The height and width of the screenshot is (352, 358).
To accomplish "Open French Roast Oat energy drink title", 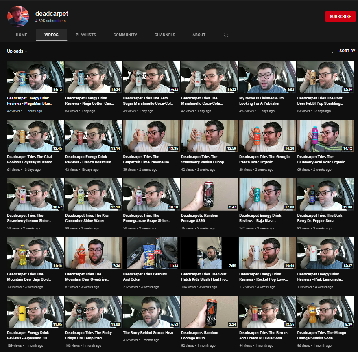I will click(x=89, y=159).
